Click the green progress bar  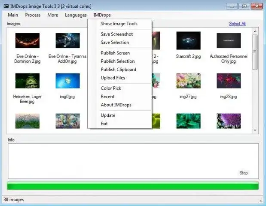(133, 186)
